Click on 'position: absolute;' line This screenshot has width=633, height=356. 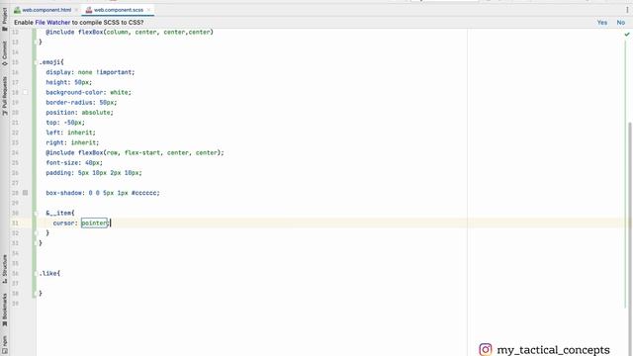(x=79, y=113)
